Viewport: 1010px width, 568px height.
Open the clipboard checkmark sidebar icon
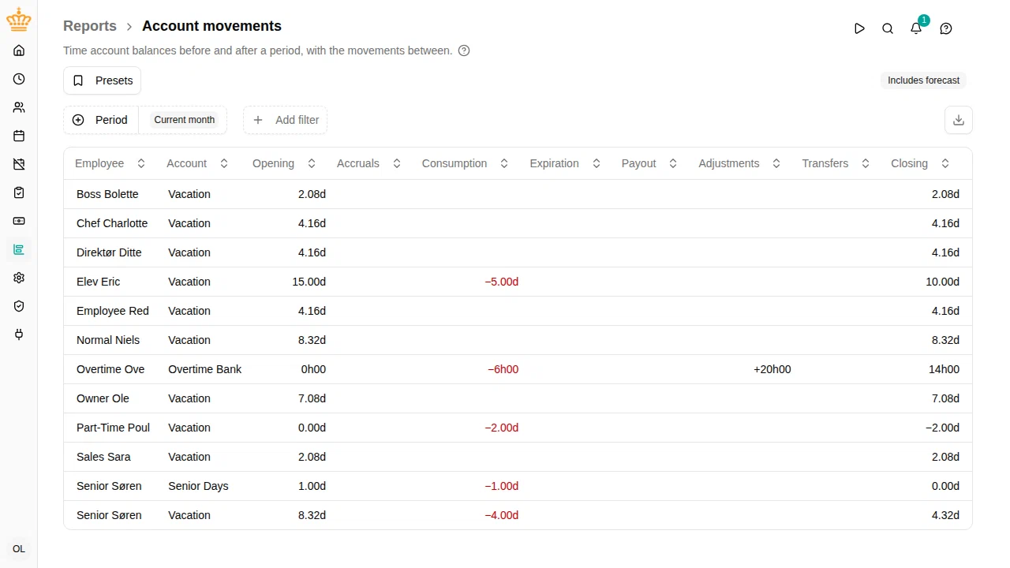[19, 192]
